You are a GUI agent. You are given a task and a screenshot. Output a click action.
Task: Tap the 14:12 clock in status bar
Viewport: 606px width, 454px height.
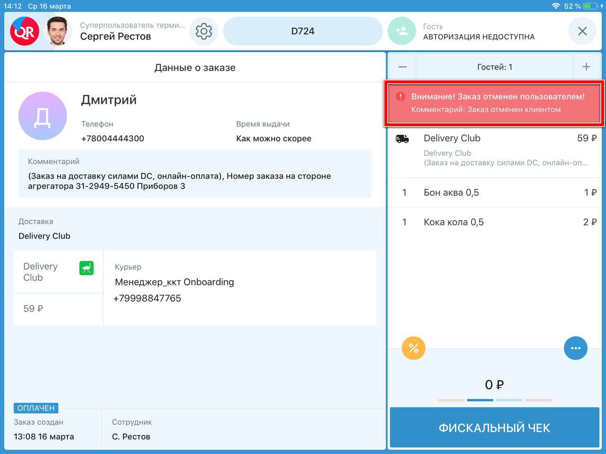coord(13,6)
